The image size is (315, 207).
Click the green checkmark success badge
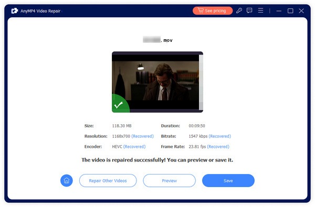tap(120, 104)
